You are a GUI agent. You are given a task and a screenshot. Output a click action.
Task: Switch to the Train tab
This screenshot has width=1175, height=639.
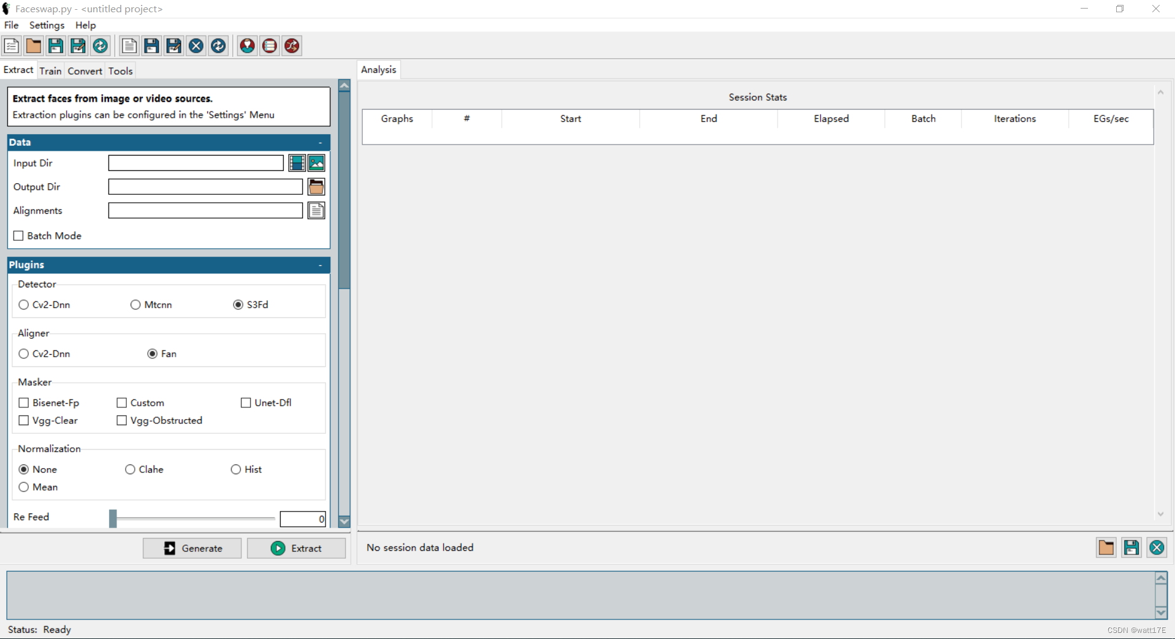point(50,71)
